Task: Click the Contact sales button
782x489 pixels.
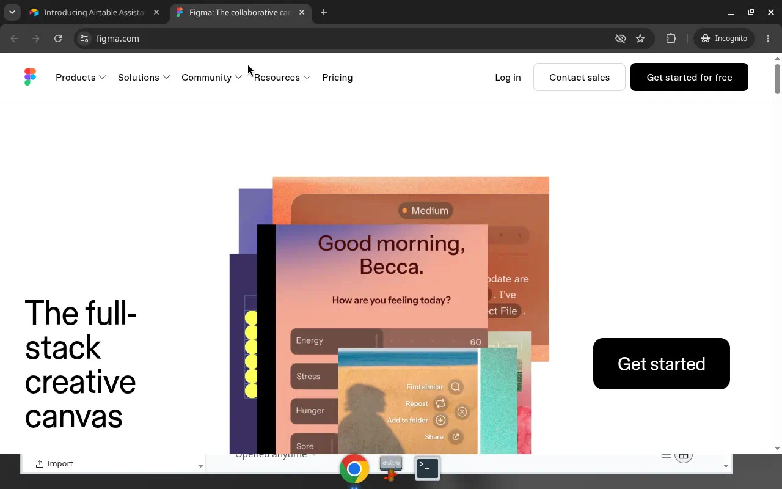Action: (x=579, y=77)
